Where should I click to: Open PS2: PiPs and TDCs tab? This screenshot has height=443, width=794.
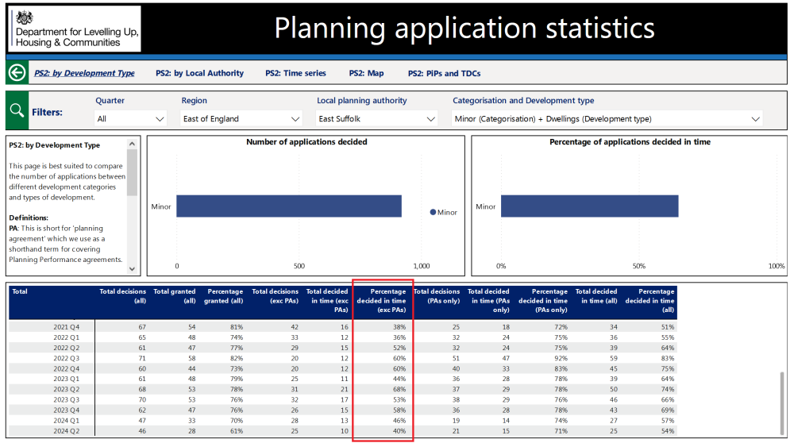tap(444, 73)
